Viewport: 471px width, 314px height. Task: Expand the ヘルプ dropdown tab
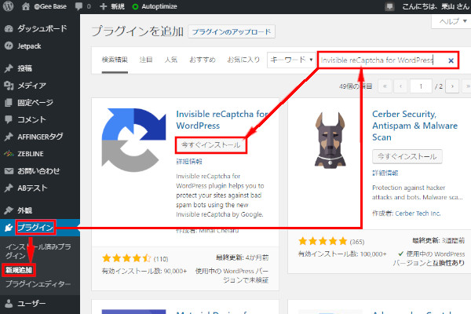[453, 21]
